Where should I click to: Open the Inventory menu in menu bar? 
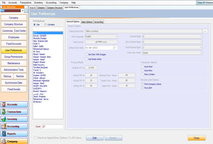tap(39, 2)
